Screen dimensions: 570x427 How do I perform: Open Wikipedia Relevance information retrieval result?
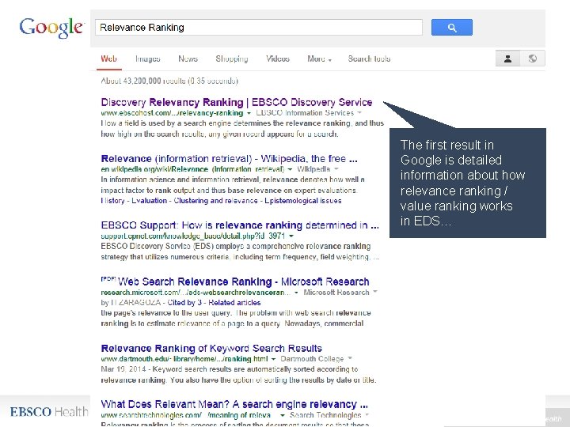[x=229, y=159]
